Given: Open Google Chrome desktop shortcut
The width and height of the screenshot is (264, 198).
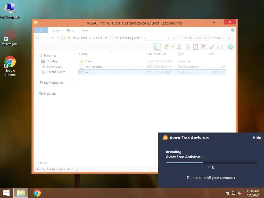Looking at the screenshot, I should [10, 66].
